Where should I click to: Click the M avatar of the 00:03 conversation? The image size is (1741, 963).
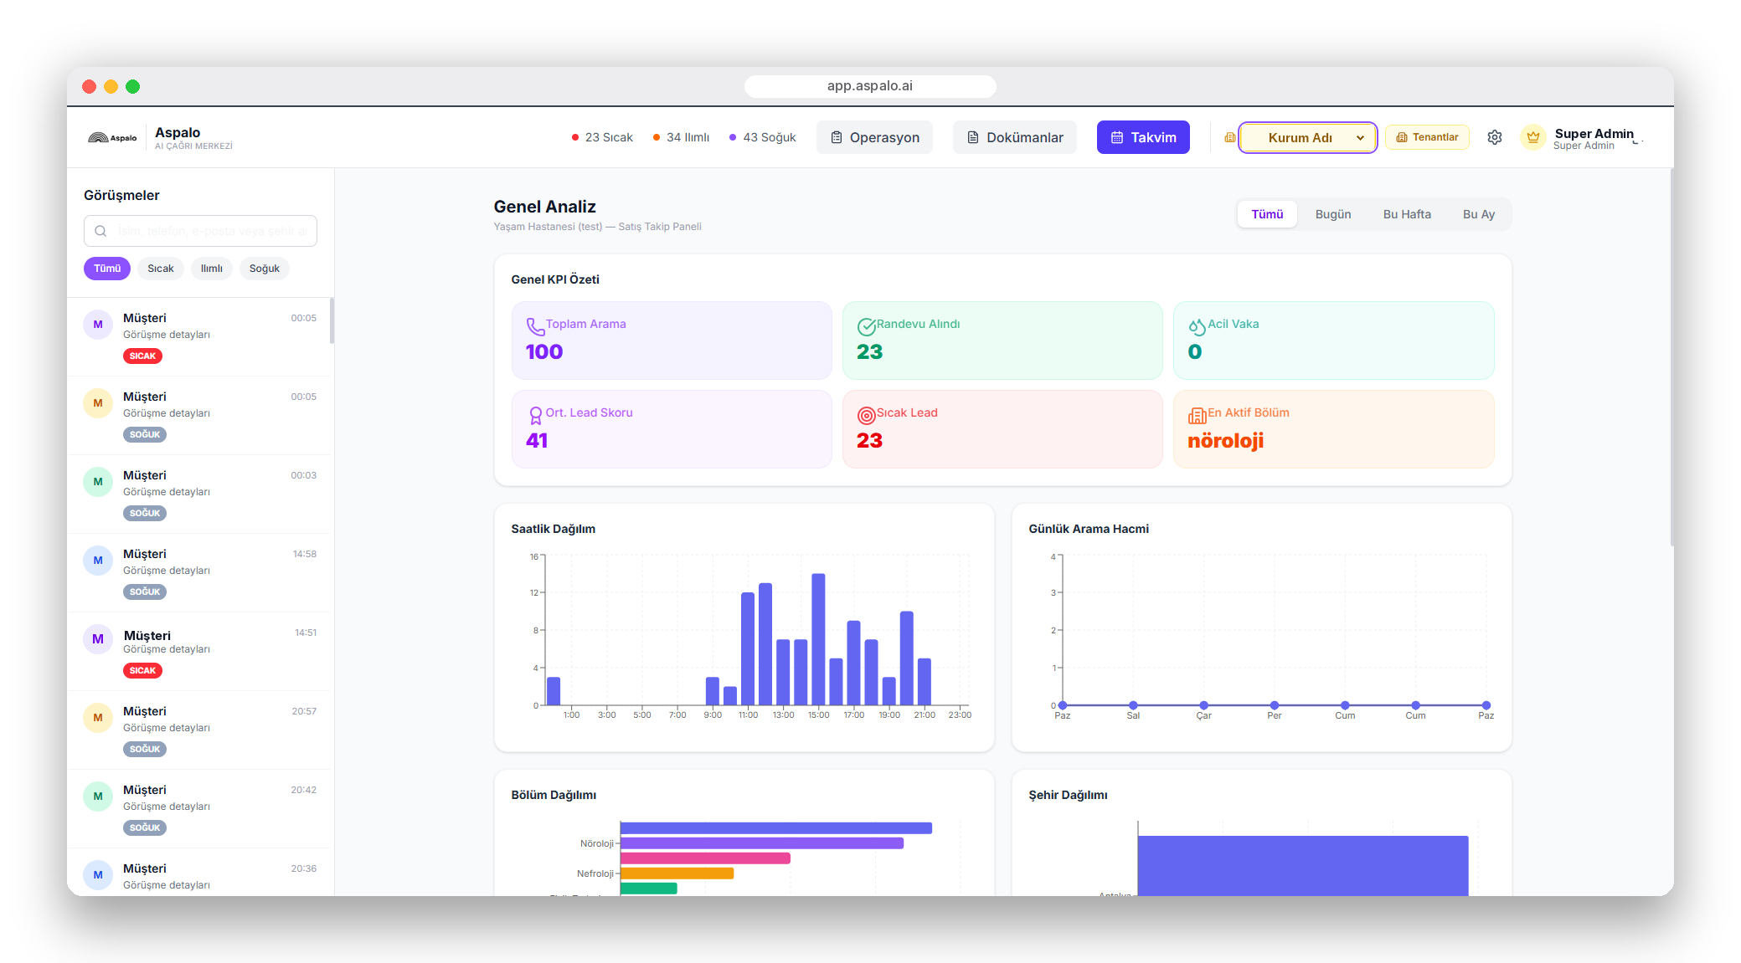(98, 482)
